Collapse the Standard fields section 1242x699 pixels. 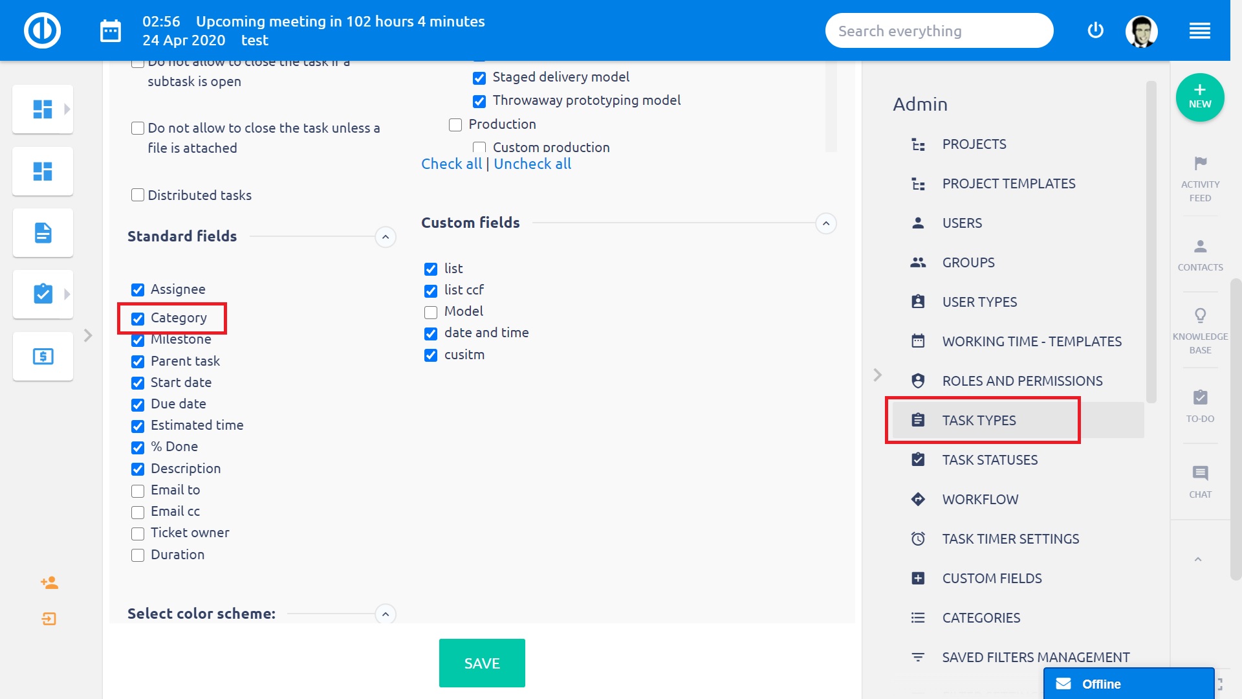pos(386,237)
